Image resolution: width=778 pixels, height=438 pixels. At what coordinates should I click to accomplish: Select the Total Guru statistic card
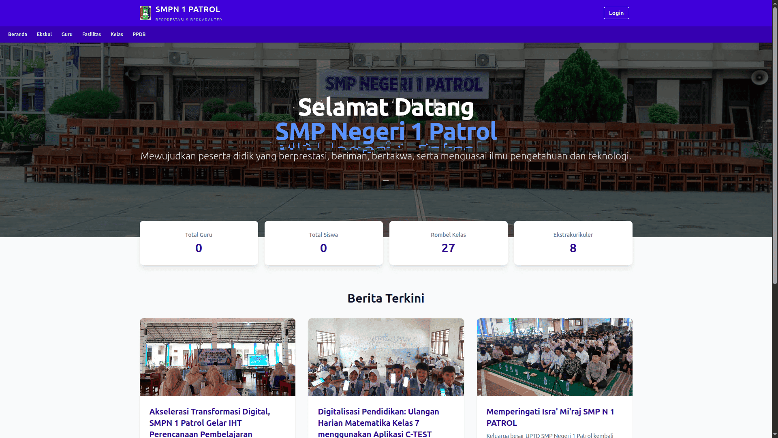[x=199, y=243]
